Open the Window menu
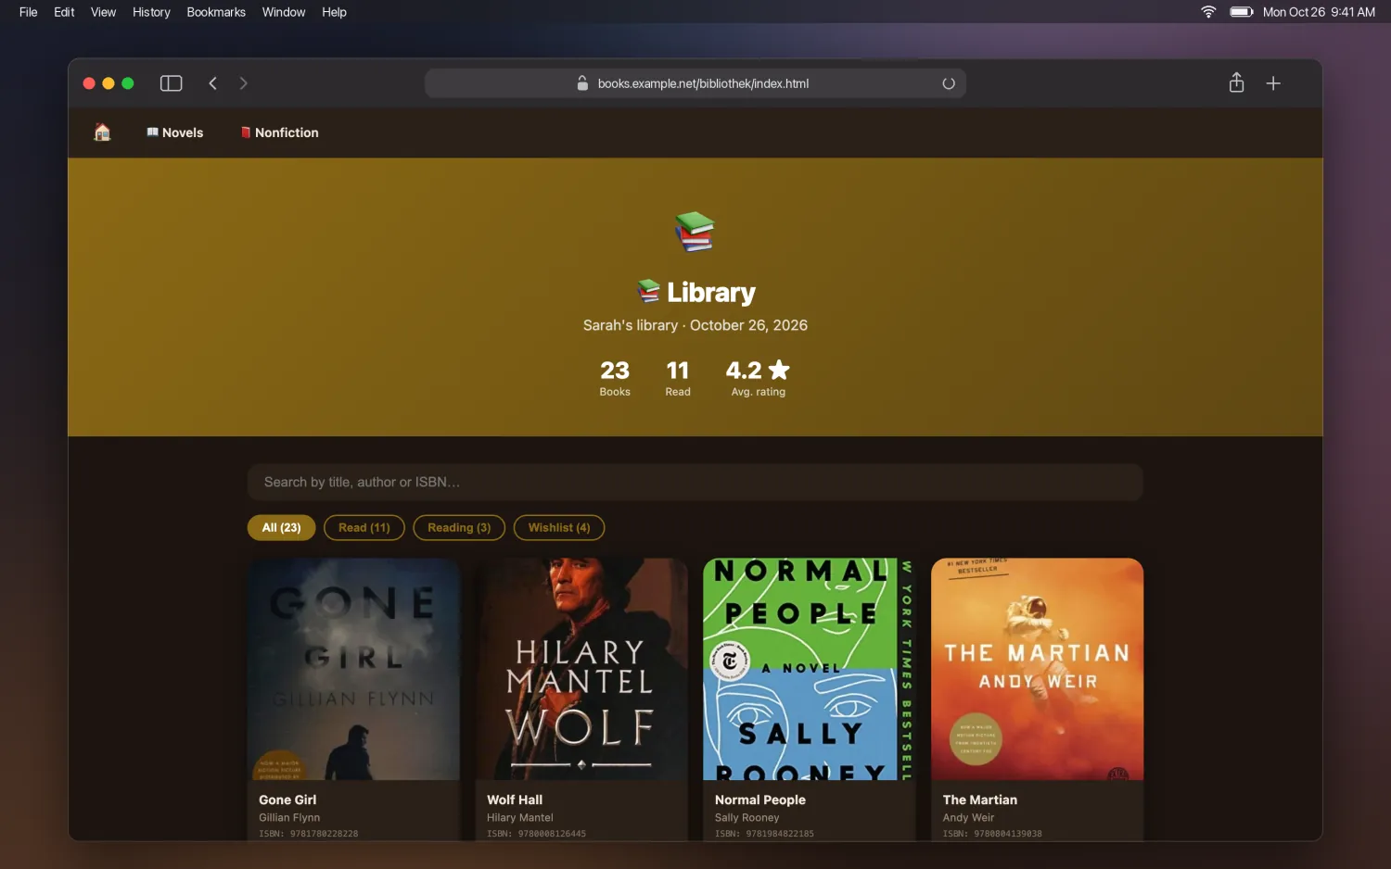1391x869 pixels. point(284,12)
